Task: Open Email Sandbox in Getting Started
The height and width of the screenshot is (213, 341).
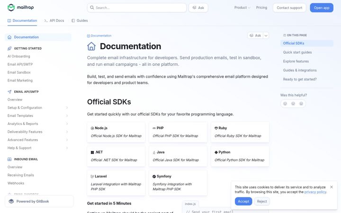Action: pos(19,72)
